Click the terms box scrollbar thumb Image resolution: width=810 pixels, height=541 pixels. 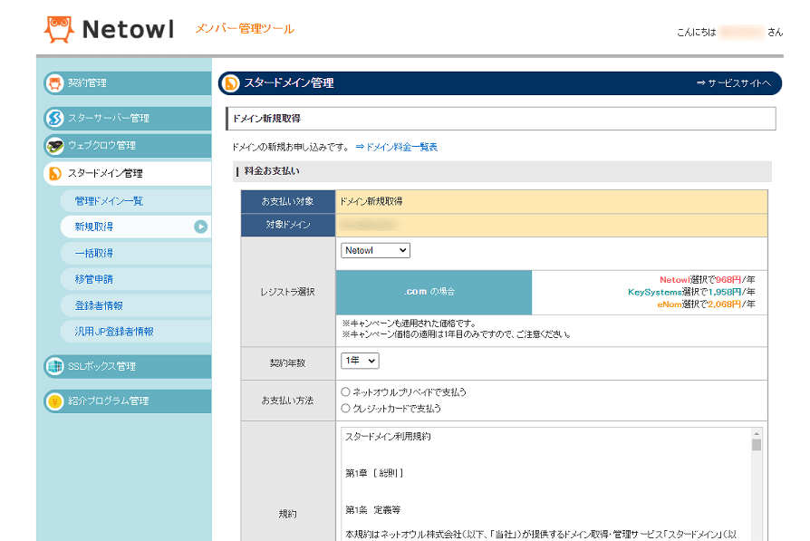757,445
